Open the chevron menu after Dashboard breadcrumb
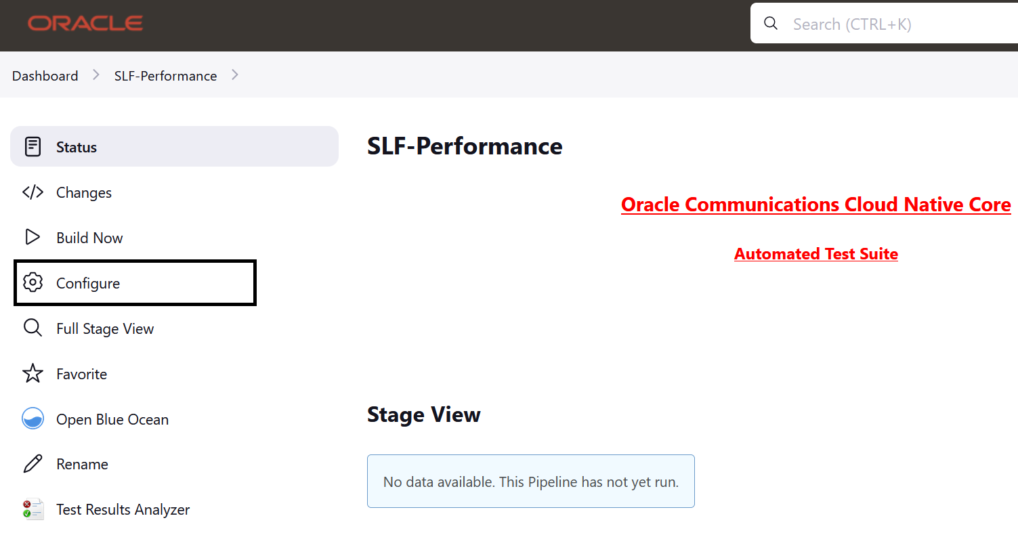This screenshot has width=1018, height=535. [x=96, y=75]
